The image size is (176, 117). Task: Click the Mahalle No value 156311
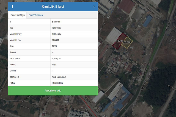[56, 40]
